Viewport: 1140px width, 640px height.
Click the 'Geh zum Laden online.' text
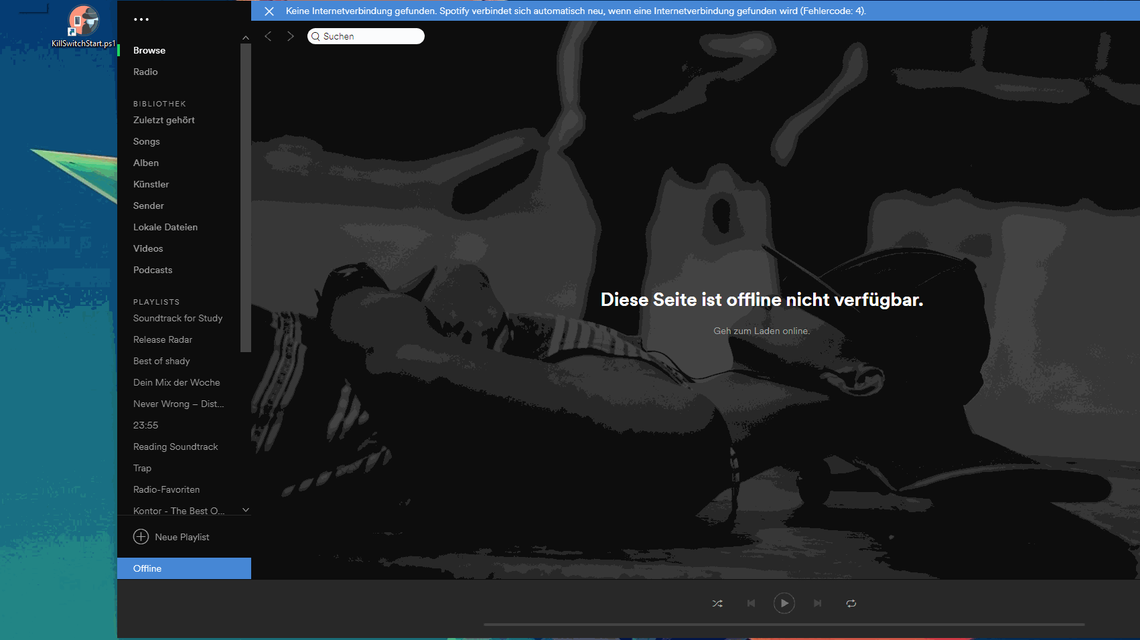coord(762,331)
